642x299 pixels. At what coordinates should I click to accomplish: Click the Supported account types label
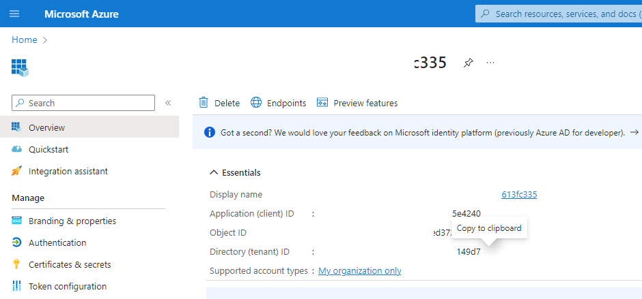pyautogui.click(x=259, y=271)
